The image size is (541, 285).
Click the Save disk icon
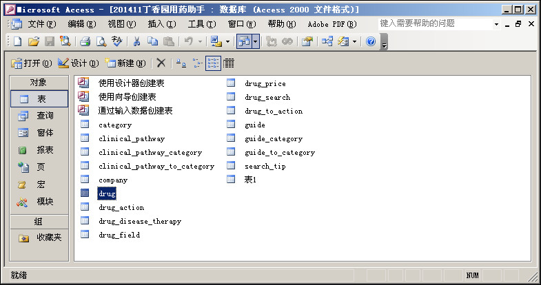[50, 42]
